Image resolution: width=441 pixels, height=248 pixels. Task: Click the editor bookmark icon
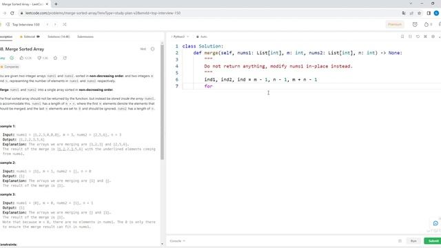402,37
